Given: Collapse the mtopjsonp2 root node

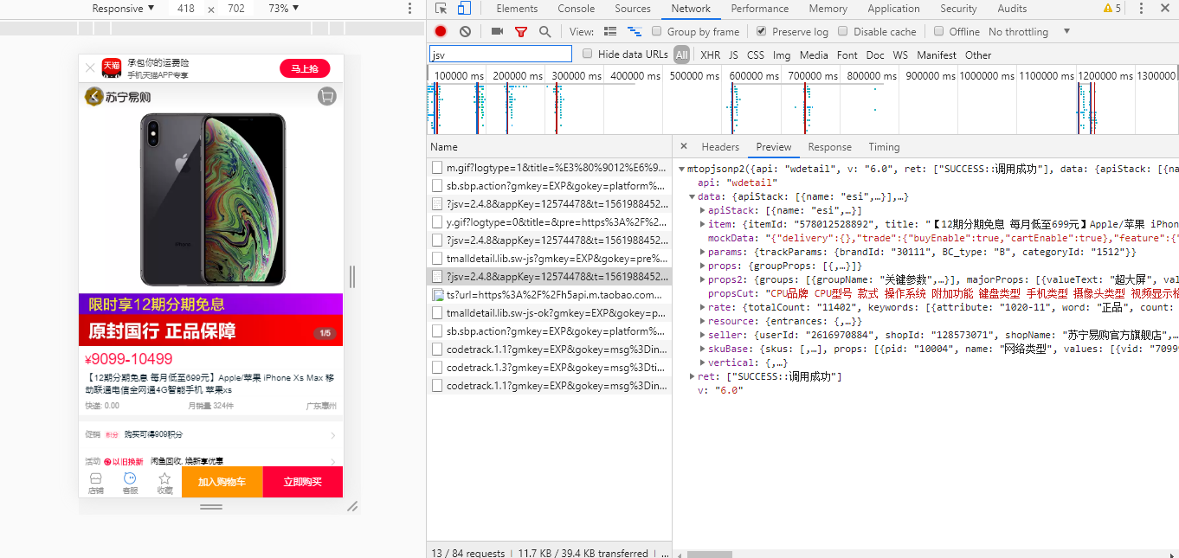Looking at the screenshot, I should click(681, 170).
